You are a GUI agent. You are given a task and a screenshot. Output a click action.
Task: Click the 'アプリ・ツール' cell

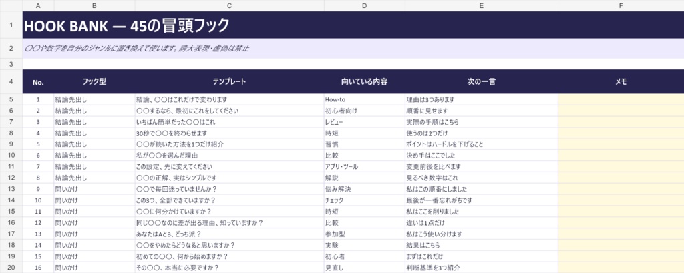364,166
